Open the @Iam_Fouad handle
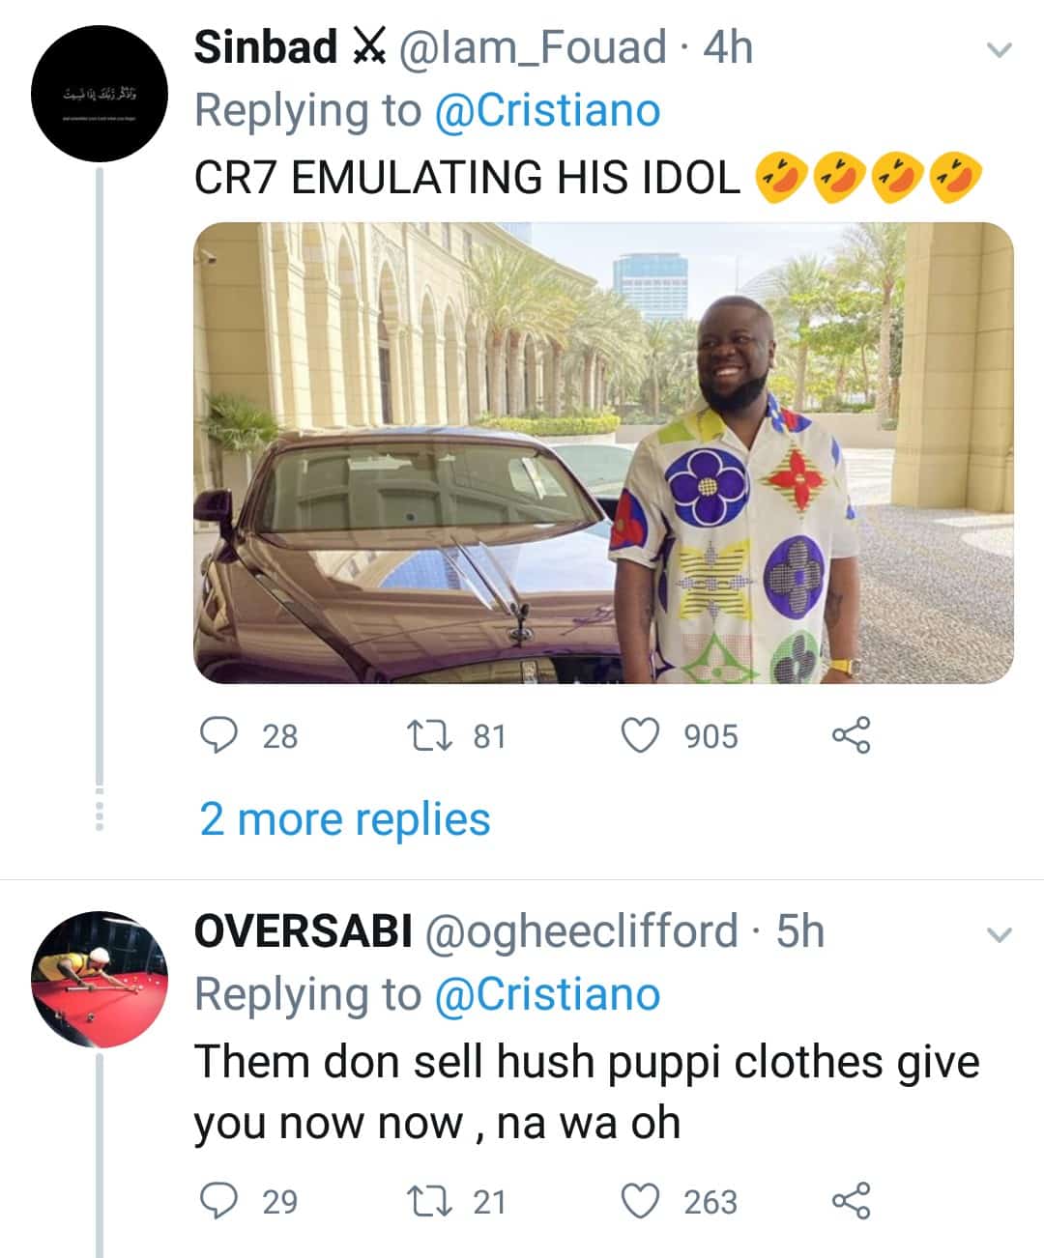Image resolution: width=1044 pixels, height=1258 pixels. pyautogui.click(x=534, y=48)
